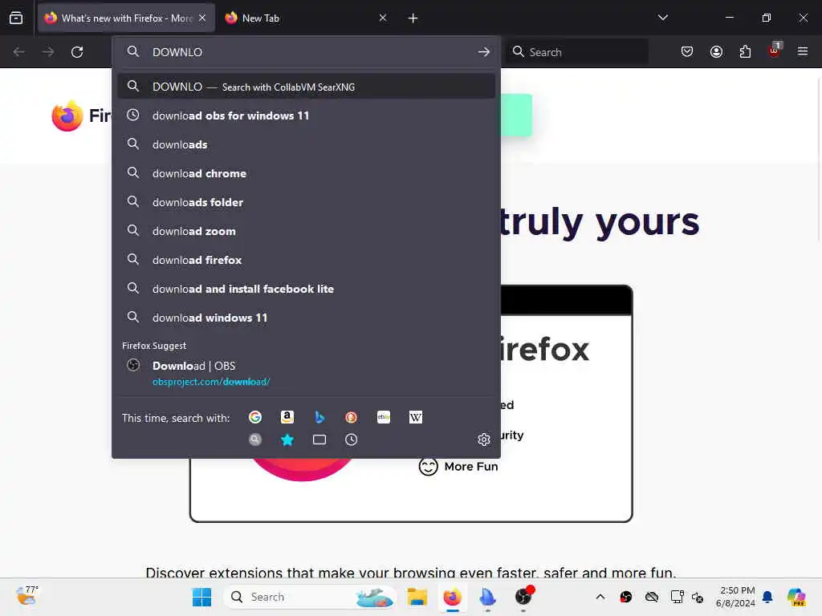Close the What's new with Firefox tab

[x=202, y=18]
